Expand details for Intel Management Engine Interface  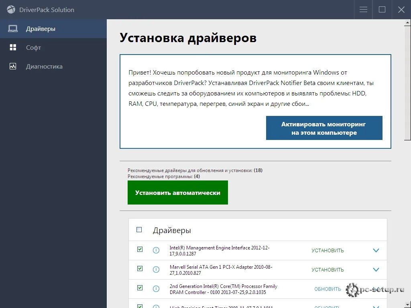pyautogui.click(x=376, y=250)
